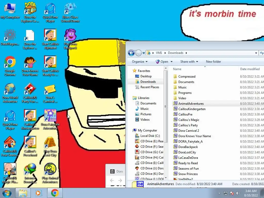Switch to Chrome in the taskbar

coord(55,193)
